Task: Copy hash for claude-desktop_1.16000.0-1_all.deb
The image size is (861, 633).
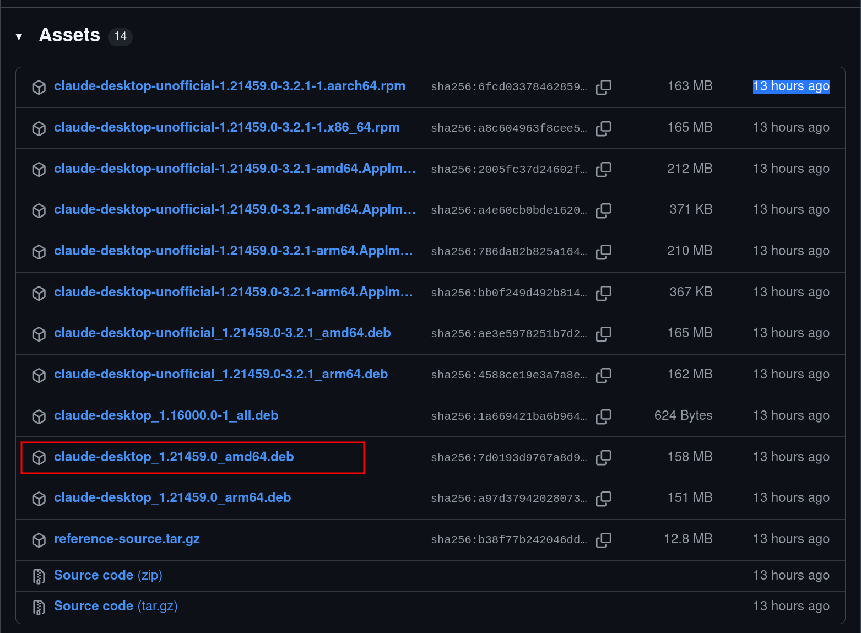Action: click(604, 416)
